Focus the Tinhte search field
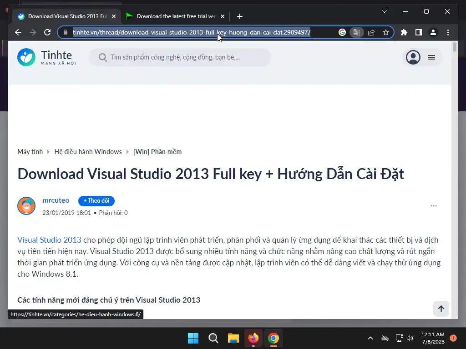This screenshot has height=349, width=466. click(x=180, y=57)
